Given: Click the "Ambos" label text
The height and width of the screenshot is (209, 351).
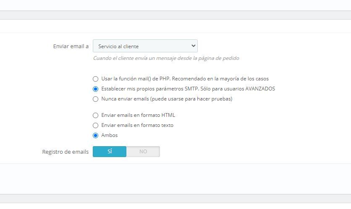Looking at the screenshot, I should 110,135.
